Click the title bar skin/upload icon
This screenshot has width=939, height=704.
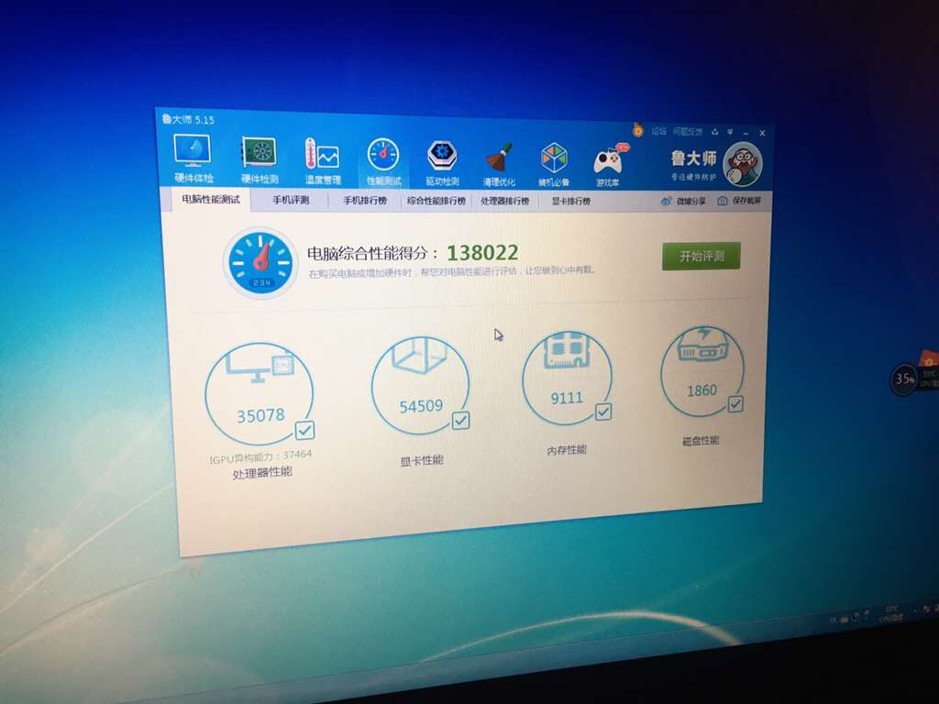coord(715,131)
